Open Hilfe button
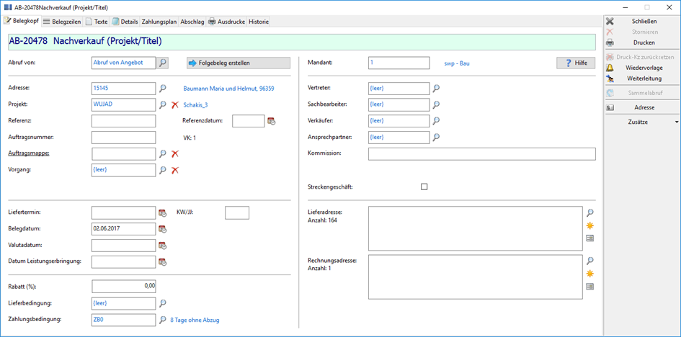This screenshot has width=681, height=337. click(x=577, y=63)
